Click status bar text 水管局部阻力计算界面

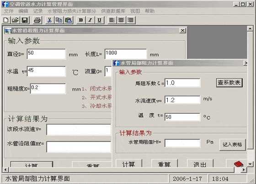(37, 179)
